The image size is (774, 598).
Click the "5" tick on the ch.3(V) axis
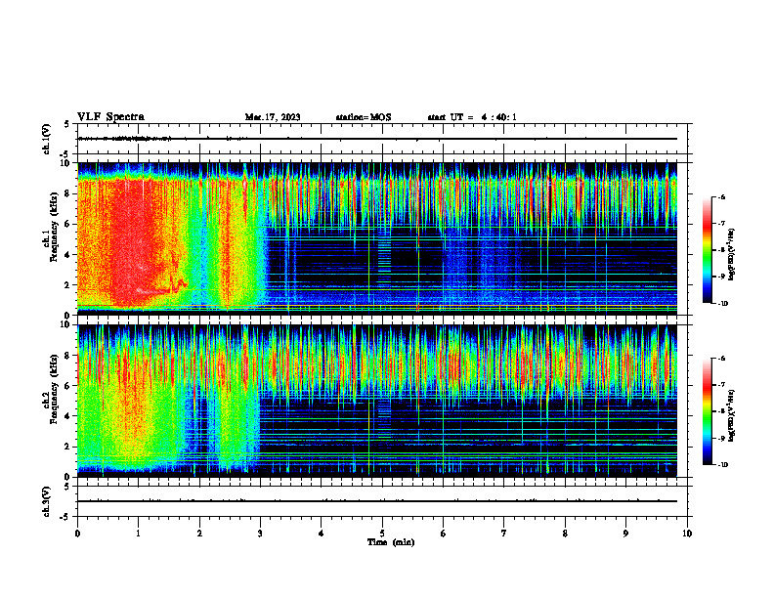[67, 487]
